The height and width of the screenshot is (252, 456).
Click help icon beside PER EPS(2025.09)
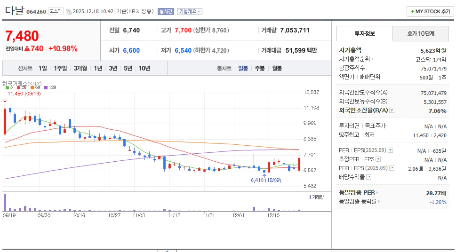click(390, 150)
